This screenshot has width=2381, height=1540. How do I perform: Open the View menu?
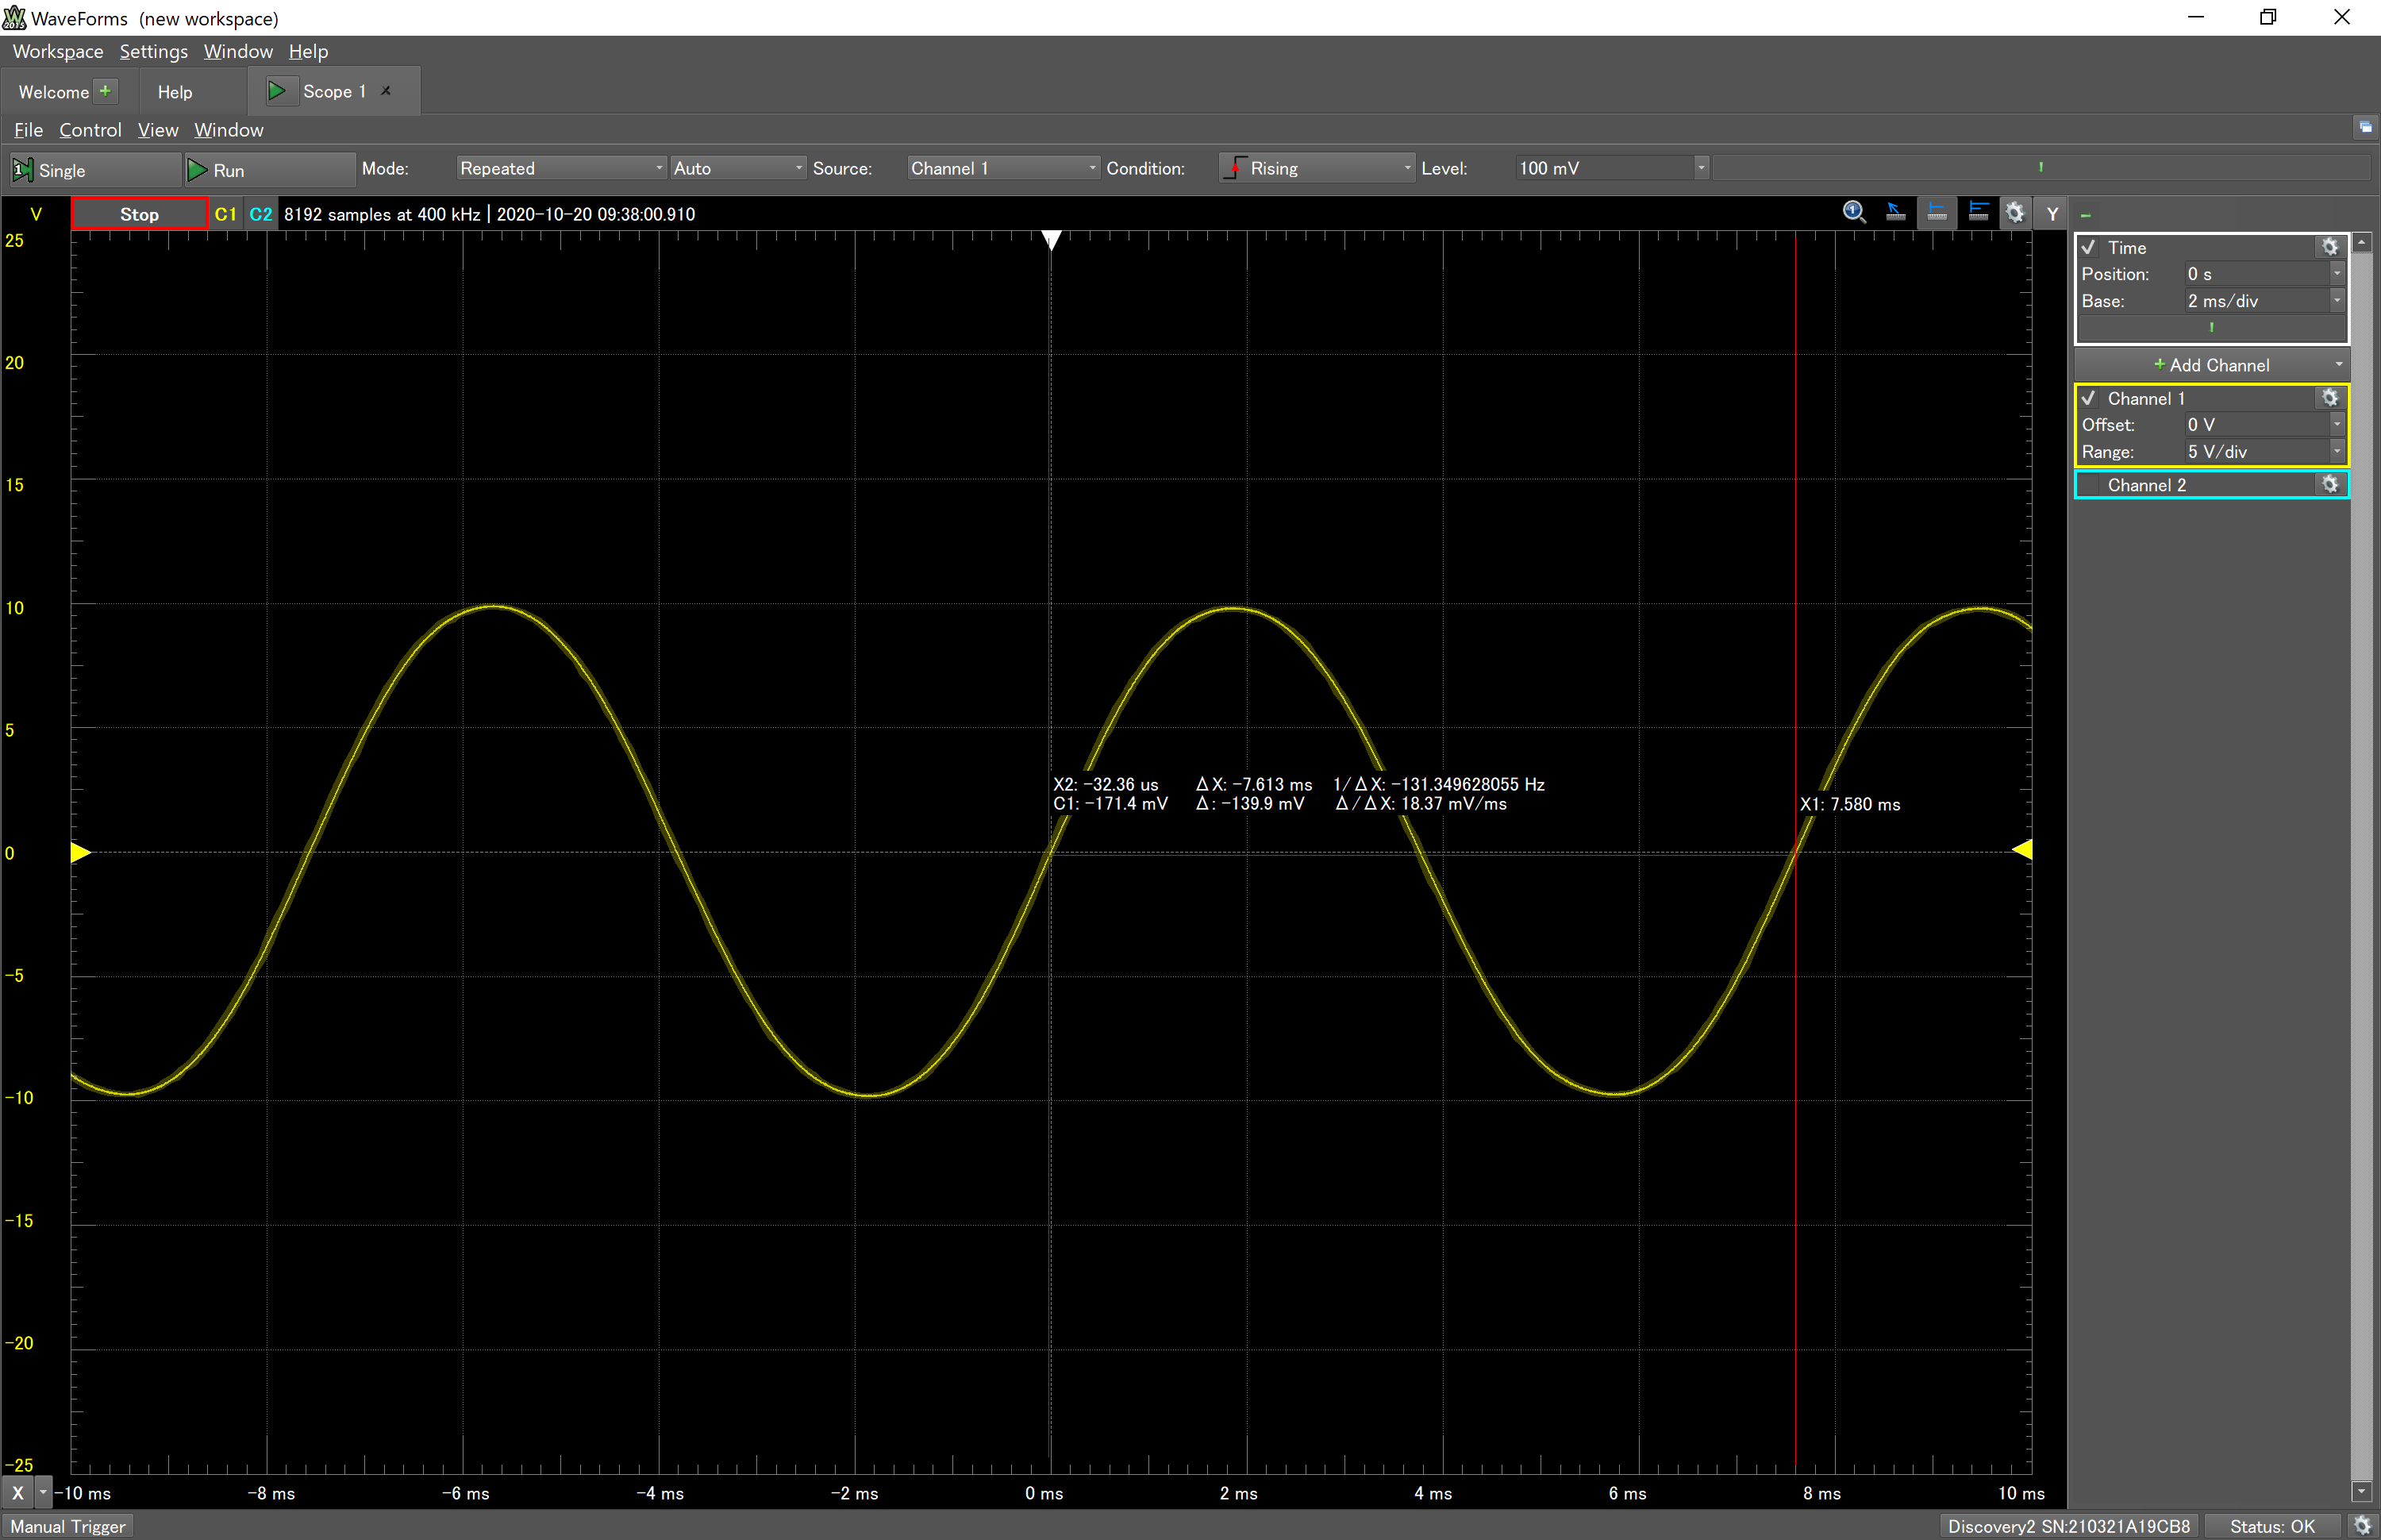tap(158, 130)
